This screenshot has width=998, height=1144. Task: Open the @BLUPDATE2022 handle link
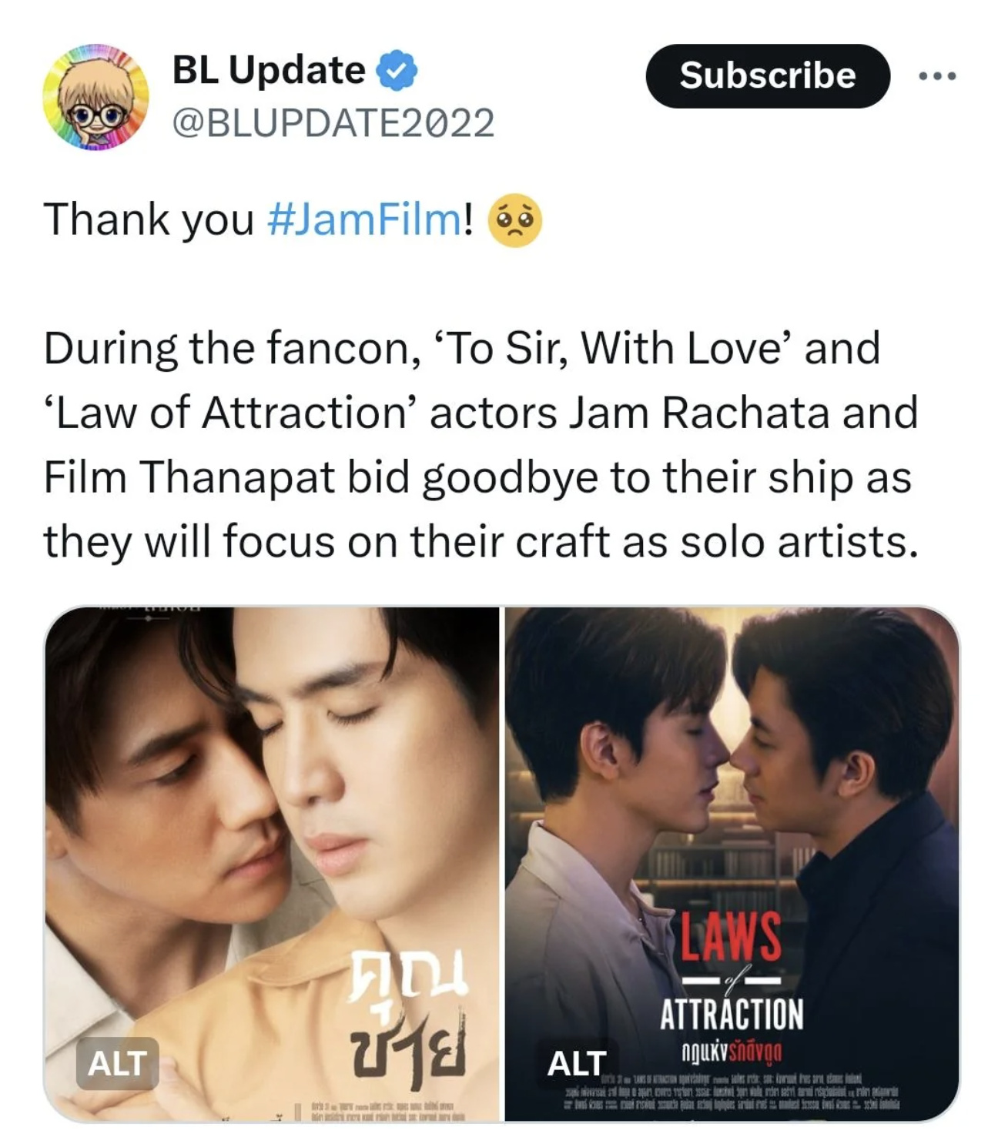click(x=333, y=122)
